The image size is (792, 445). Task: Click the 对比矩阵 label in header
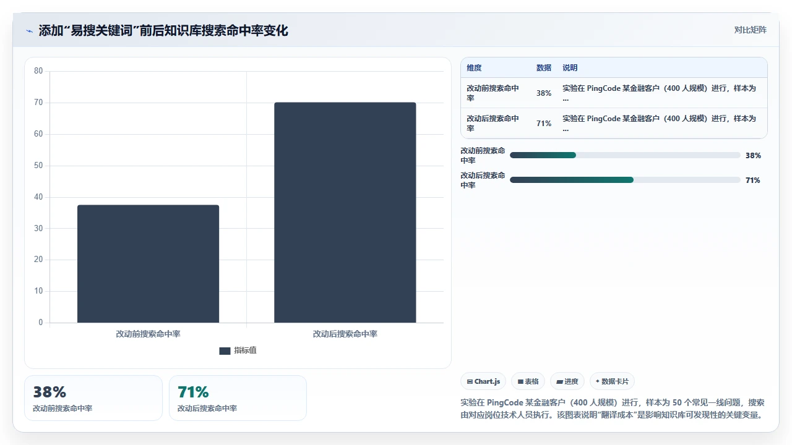[750, 30]
